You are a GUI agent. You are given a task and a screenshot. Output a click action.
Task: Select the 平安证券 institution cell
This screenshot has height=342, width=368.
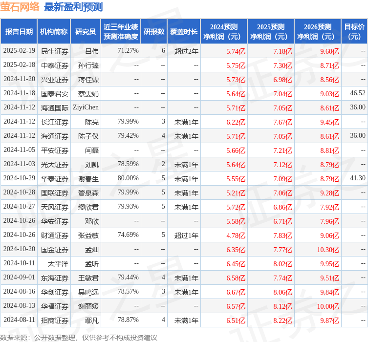tap(55, 150)
